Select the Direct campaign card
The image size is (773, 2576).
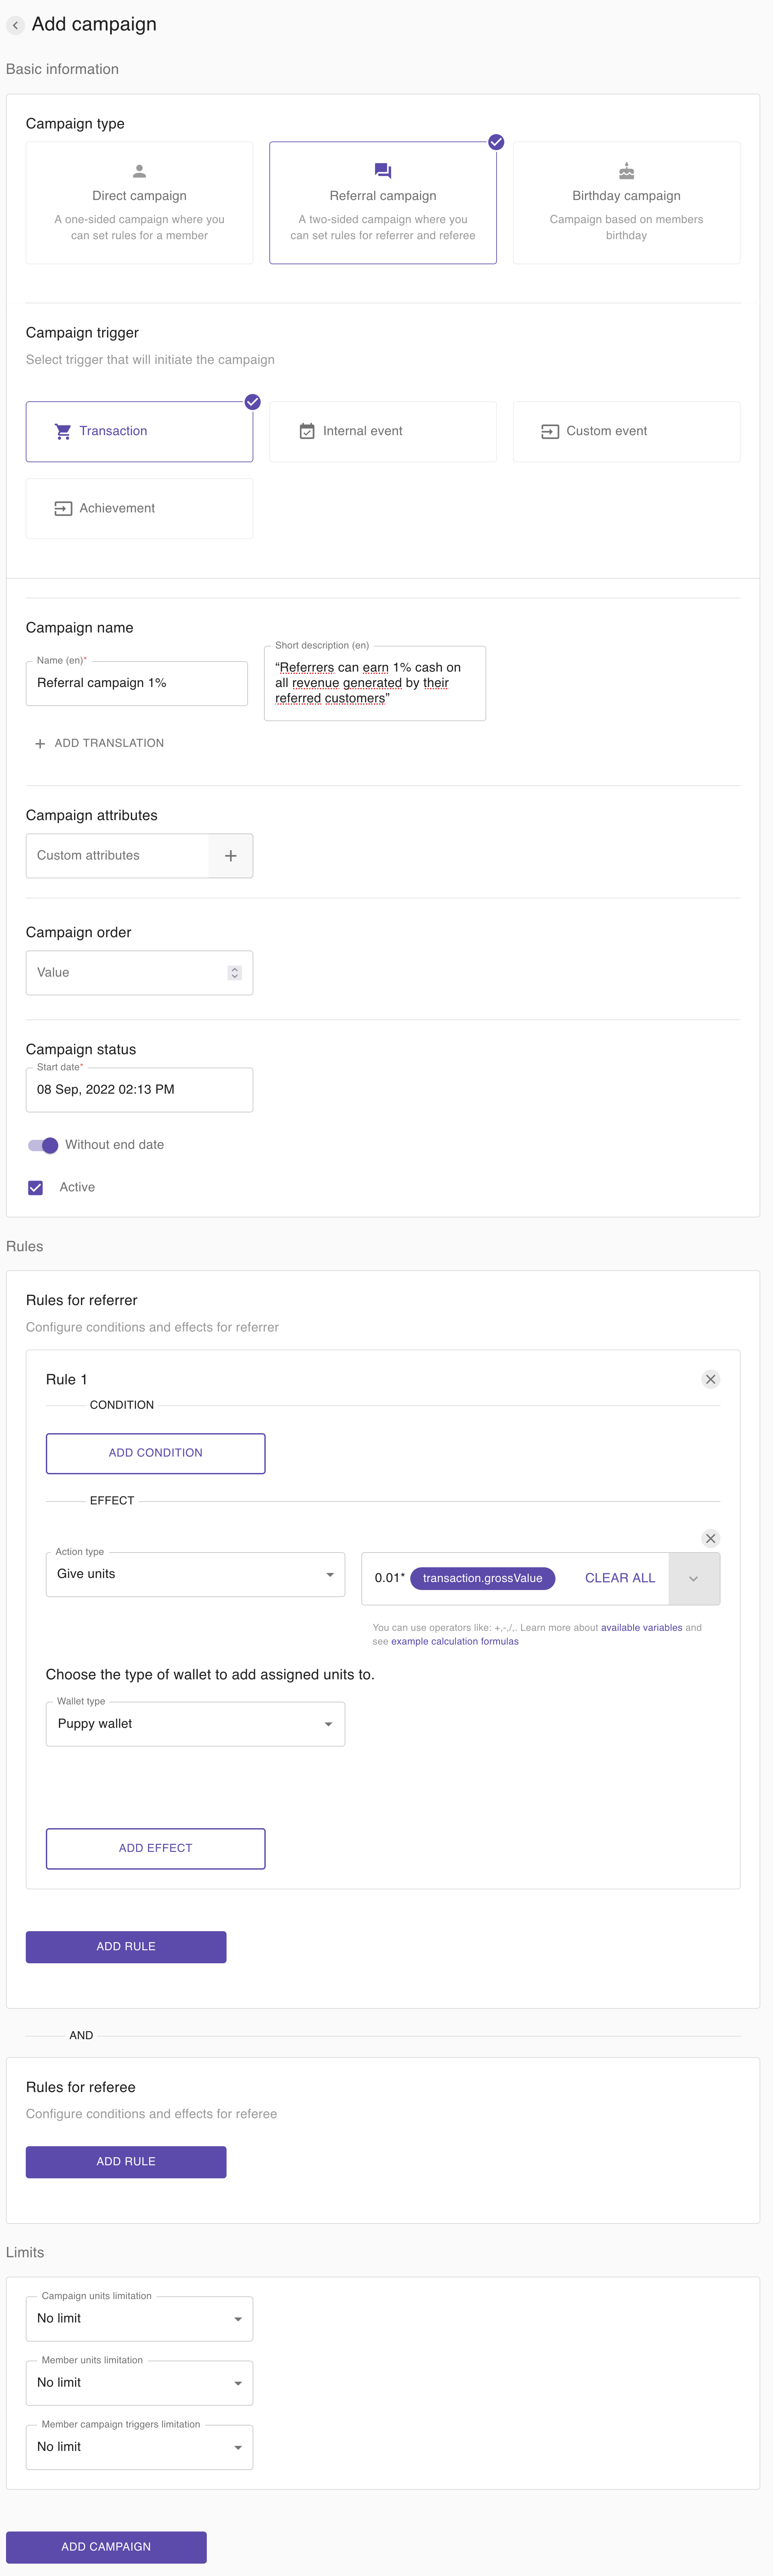pyautogui.click(x=139, y=203)
